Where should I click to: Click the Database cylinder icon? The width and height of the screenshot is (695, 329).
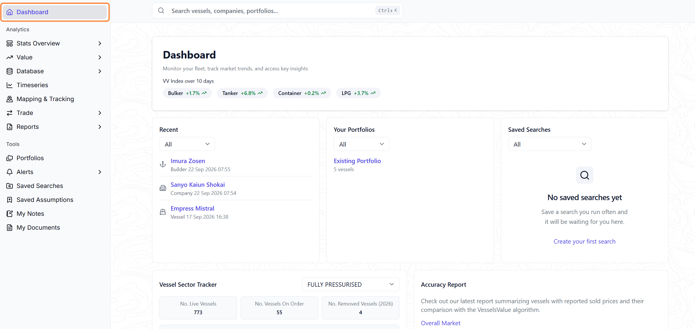[10, 71]
